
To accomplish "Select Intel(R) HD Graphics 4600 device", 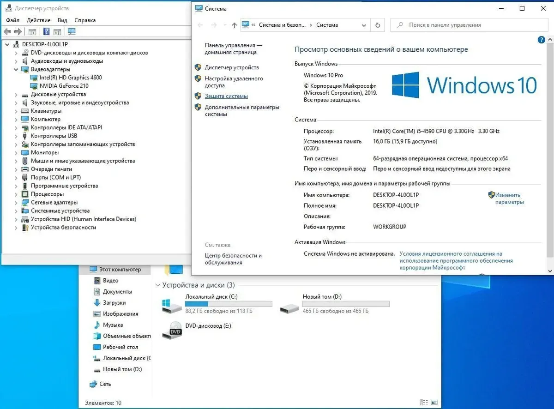I will pyautogui.click(x=70, y=78).
